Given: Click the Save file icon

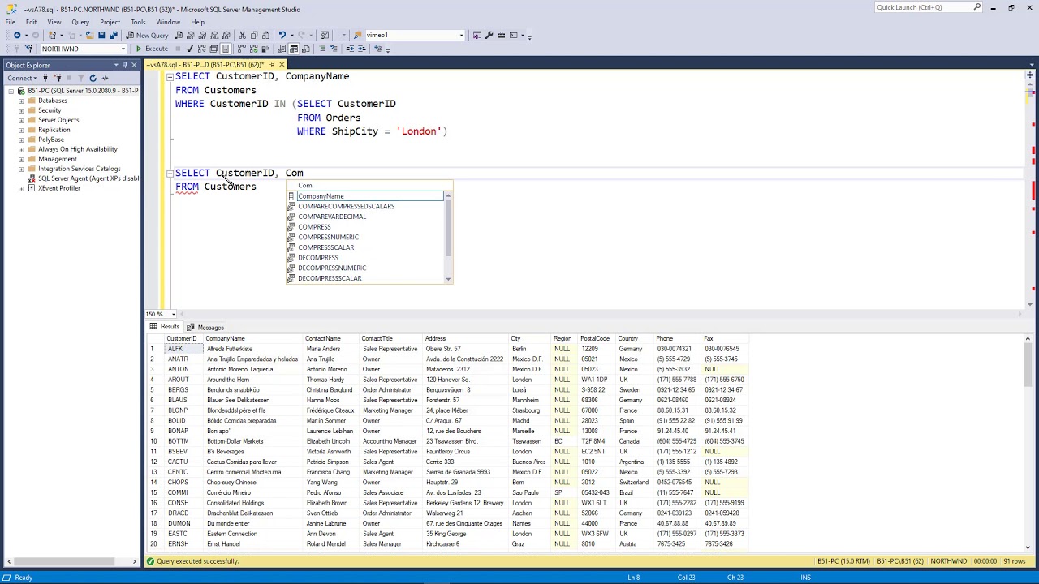Looking at the screenshot, I should pos(101,36).
